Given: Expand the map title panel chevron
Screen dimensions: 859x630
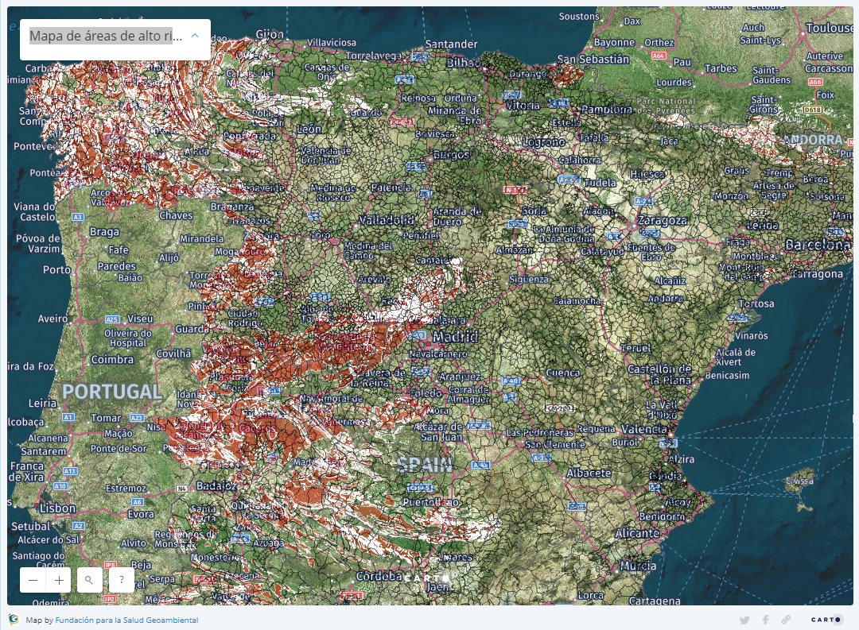Looking at the screenshot, I should click(x=195, y=36).
